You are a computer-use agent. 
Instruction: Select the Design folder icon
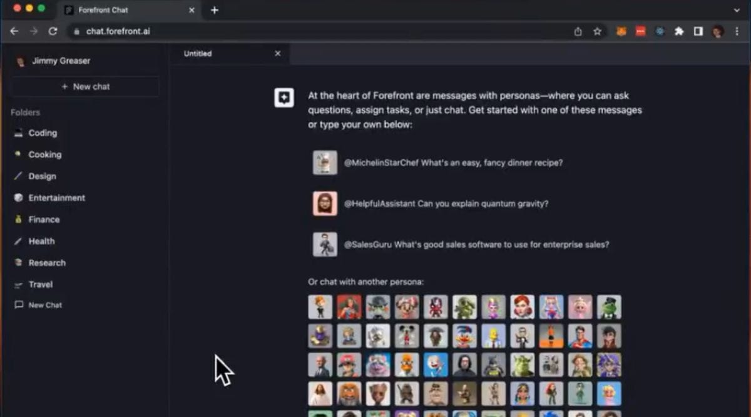18,176
